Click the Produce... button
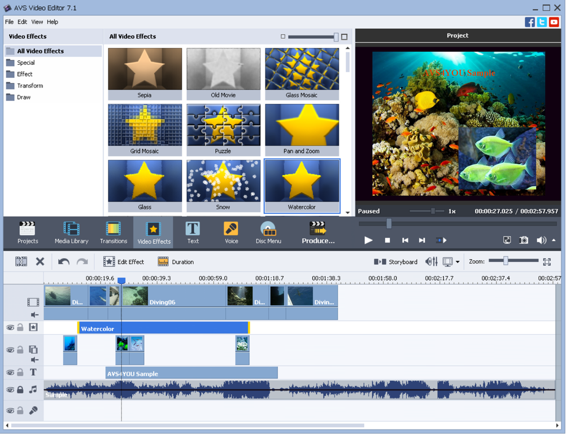Image resolution: width=566 pixels, height=434 pixels. (318, 233)
